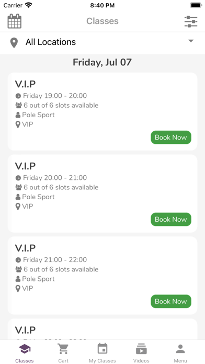Open the first V.I.P class card
The width and height of the screenshot is (205, 364).
pos(102,111)
